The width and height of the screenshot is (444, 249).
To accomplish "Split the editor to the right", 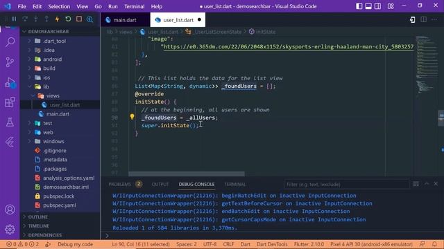I will coord(423,19).
